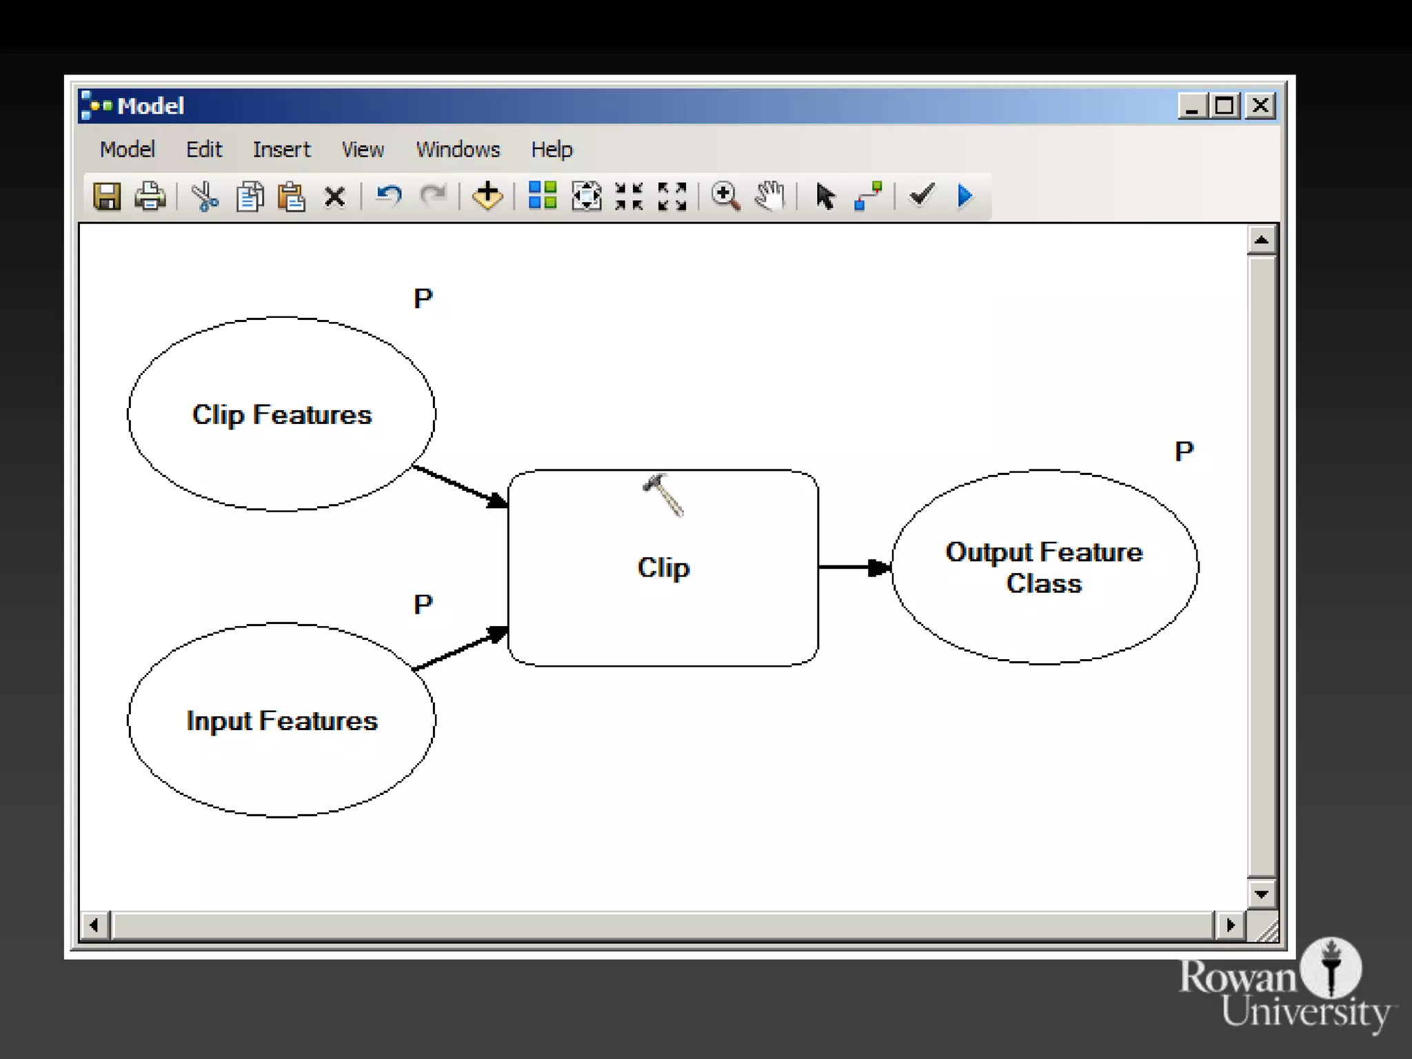Click the horizontal scrollbar right arrow
The image size is (1412, 1059).
point(1231,925)
